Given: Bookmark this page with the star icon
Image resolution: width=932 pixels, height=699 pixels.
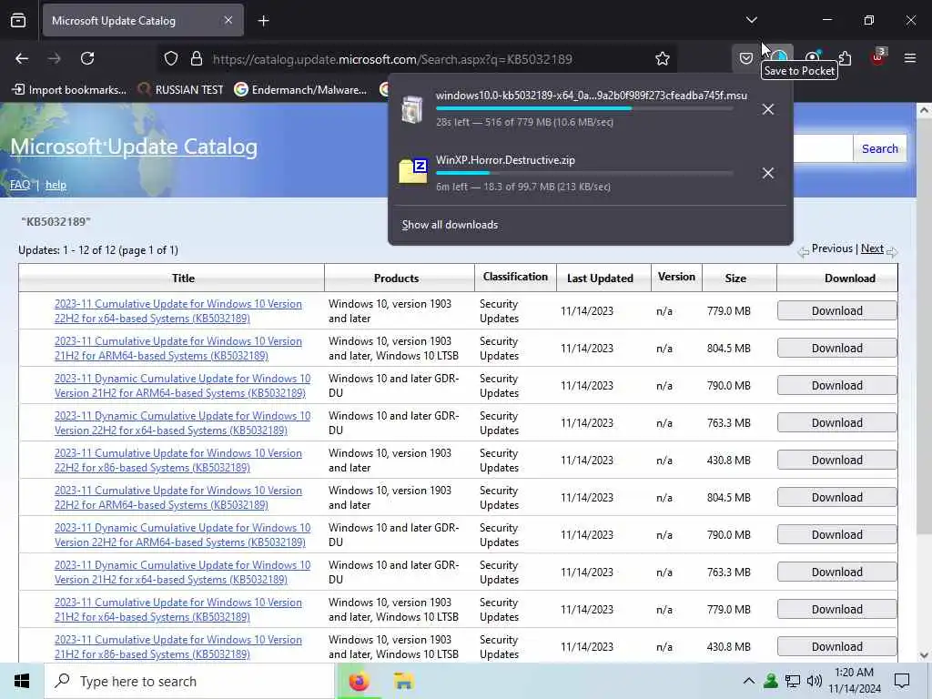Looking at the screenshot, I should coord(663,59).
